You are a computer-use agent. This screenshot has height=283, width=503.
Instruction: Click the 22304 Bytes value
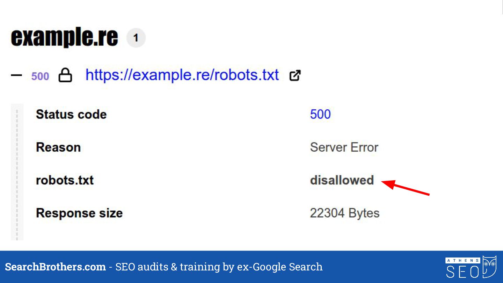[x=345, y=213]
